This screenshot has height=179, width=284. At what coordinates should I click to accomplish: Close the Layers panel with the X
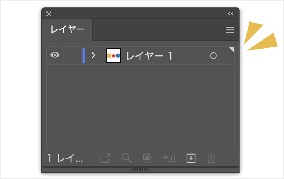tap(49, 14)
